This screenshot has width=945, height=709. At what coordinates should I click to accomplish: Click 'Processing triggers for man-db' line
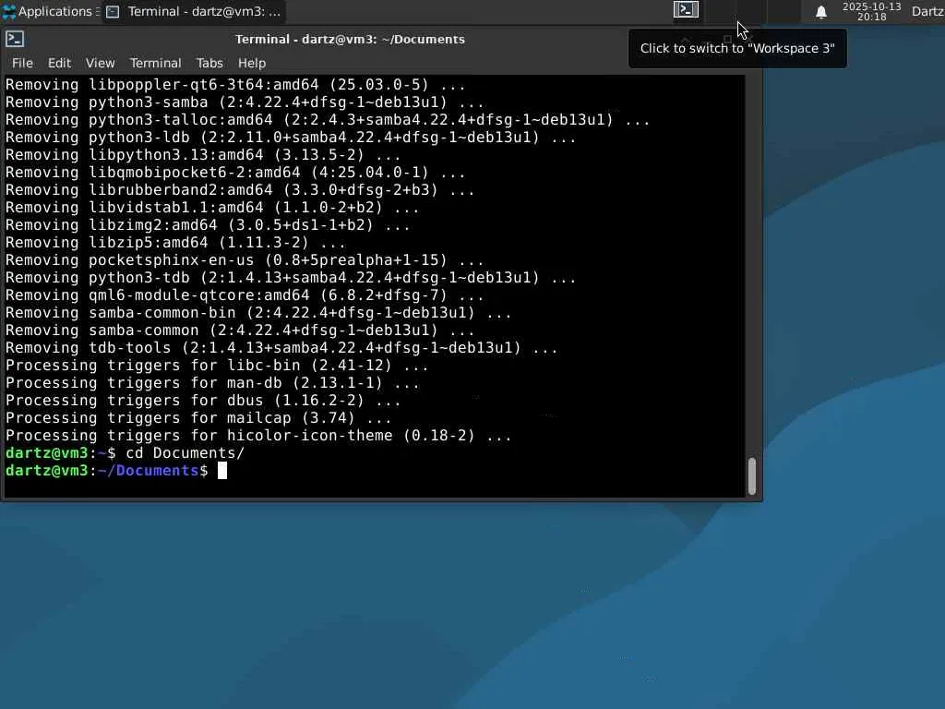(212, 382)
